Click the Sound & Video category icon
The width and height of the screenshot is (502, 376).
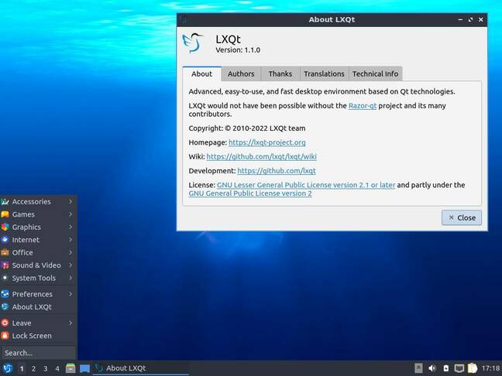5,265
